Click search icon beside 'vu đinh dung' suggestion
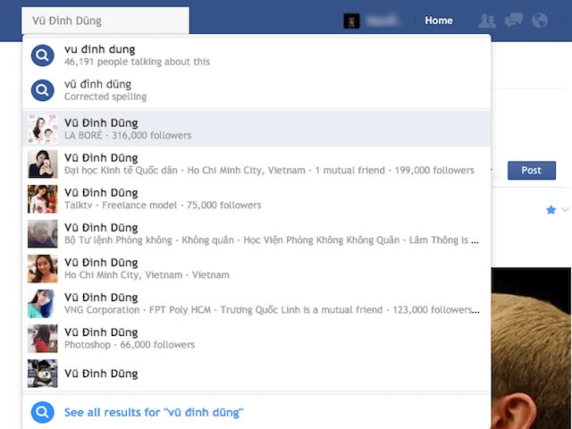 pyautogui.click(x=42, y=55)
